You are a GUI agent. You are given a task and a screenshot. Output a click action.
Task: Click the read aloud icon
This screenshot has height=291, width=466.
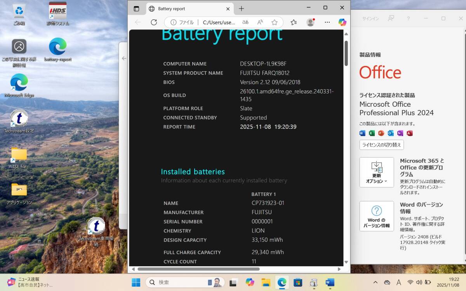point(260,23)
